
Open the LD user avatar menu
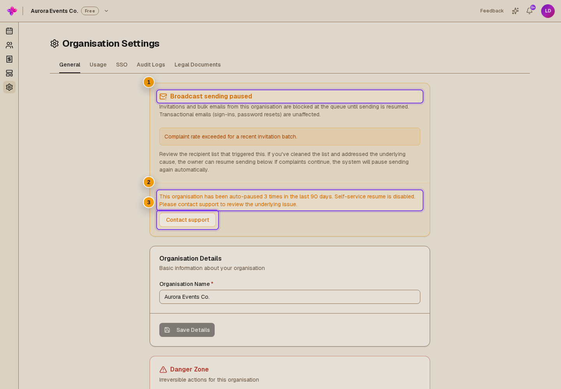coord(548,11)
